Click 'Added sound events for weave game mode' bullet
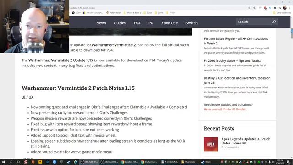Screen dimensions: 293x165 coord(72,152)
